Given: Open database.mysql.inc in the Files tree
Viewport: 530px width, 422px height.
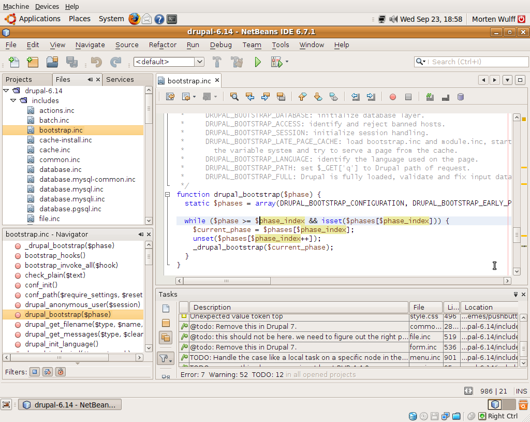Looking at the screenshot, I should click(71, 190).
